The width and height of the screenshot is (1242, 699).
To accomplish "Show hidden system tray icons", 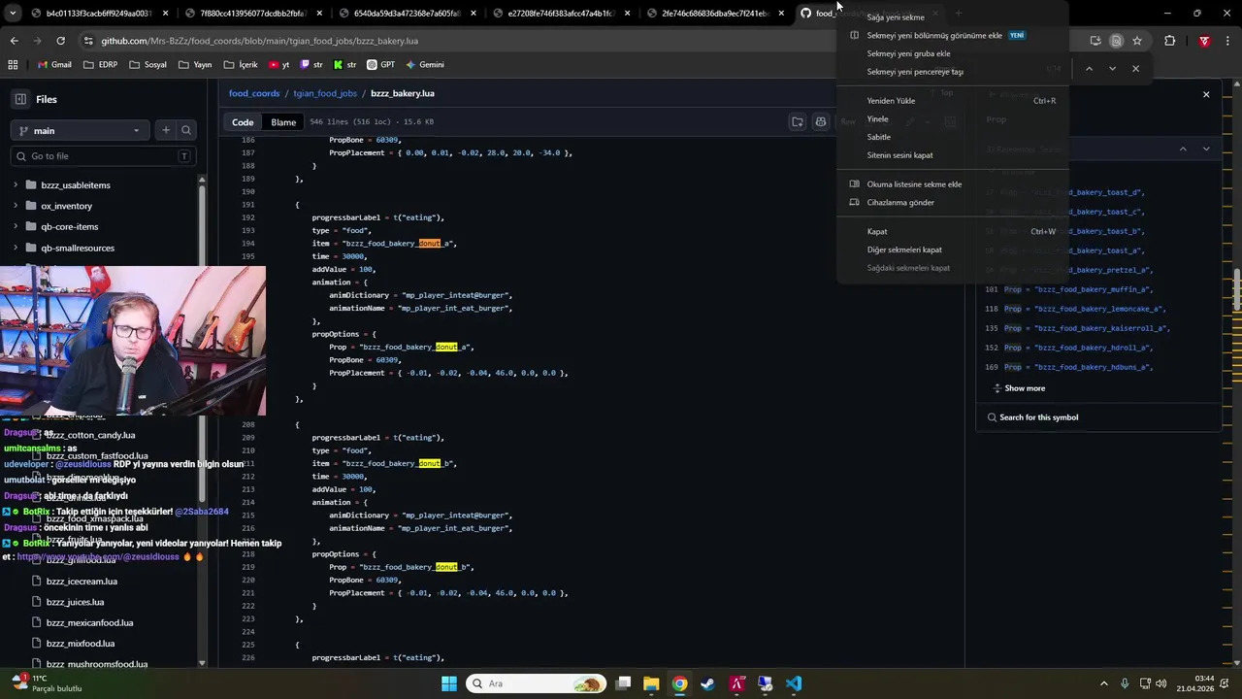I will pos(1104,683).
